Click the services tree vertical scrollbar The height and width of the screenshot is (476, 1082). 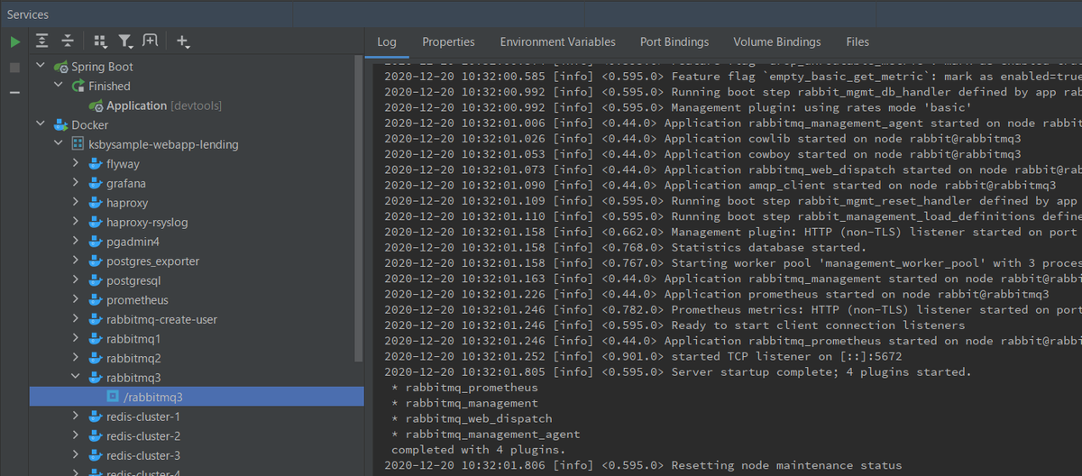(x=360, y=207)
